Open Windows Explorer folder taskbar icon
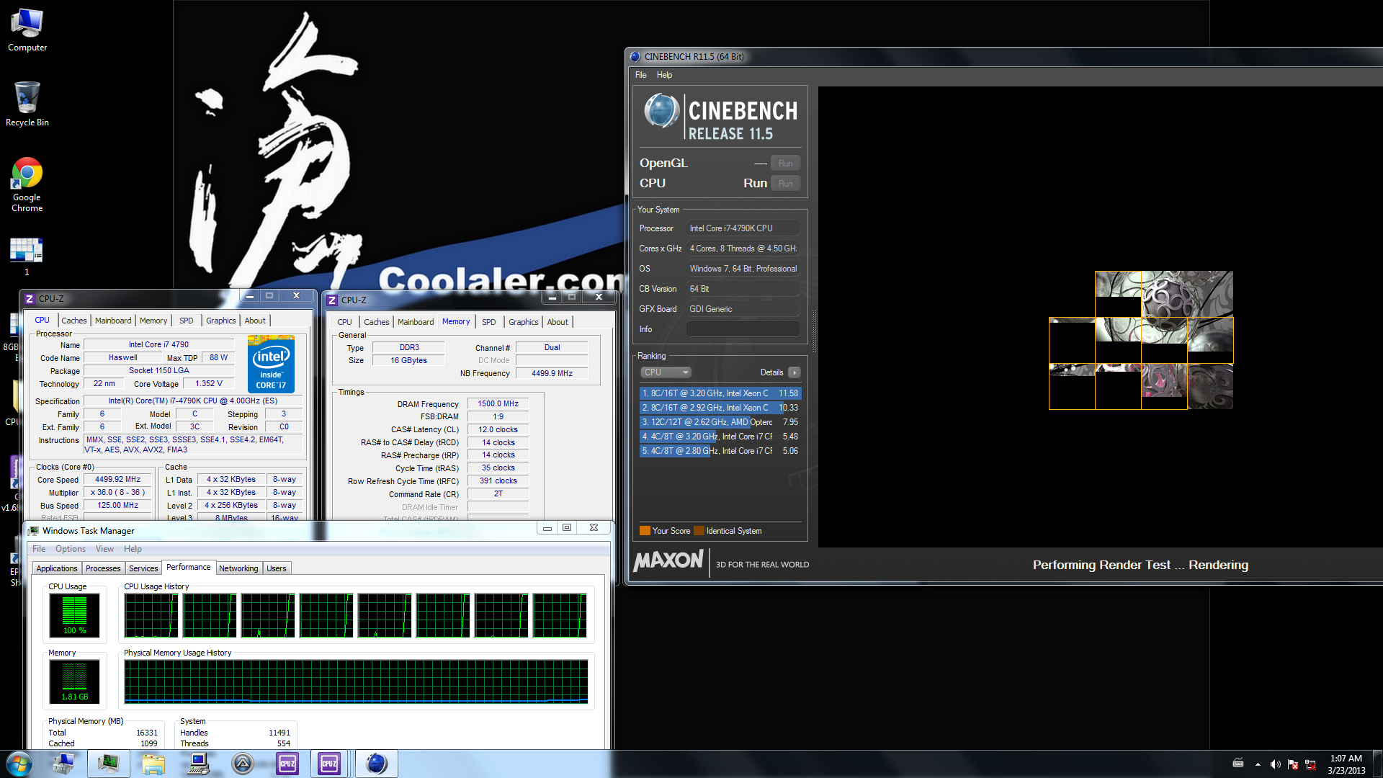1383x778 pixels. coord(153,764)
